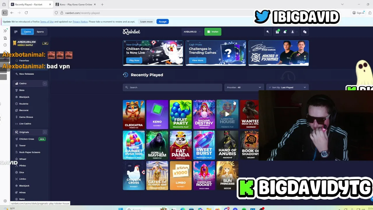
Task: Open Baccarat in the sidebar
Action: pyautogui.click(x=24, y=110)
